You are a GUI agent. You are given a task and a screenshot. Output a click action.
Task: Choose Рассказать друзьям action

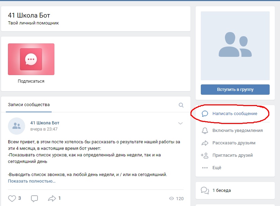[x=234, y=143]
